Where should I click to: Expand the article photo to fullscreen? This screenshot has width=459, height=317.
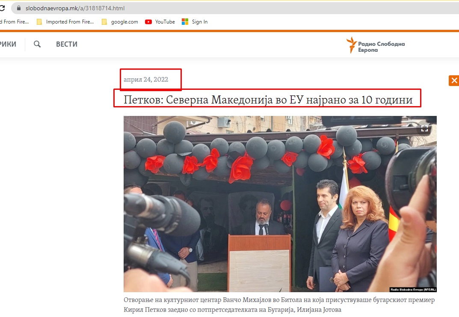tap(424, 128)
